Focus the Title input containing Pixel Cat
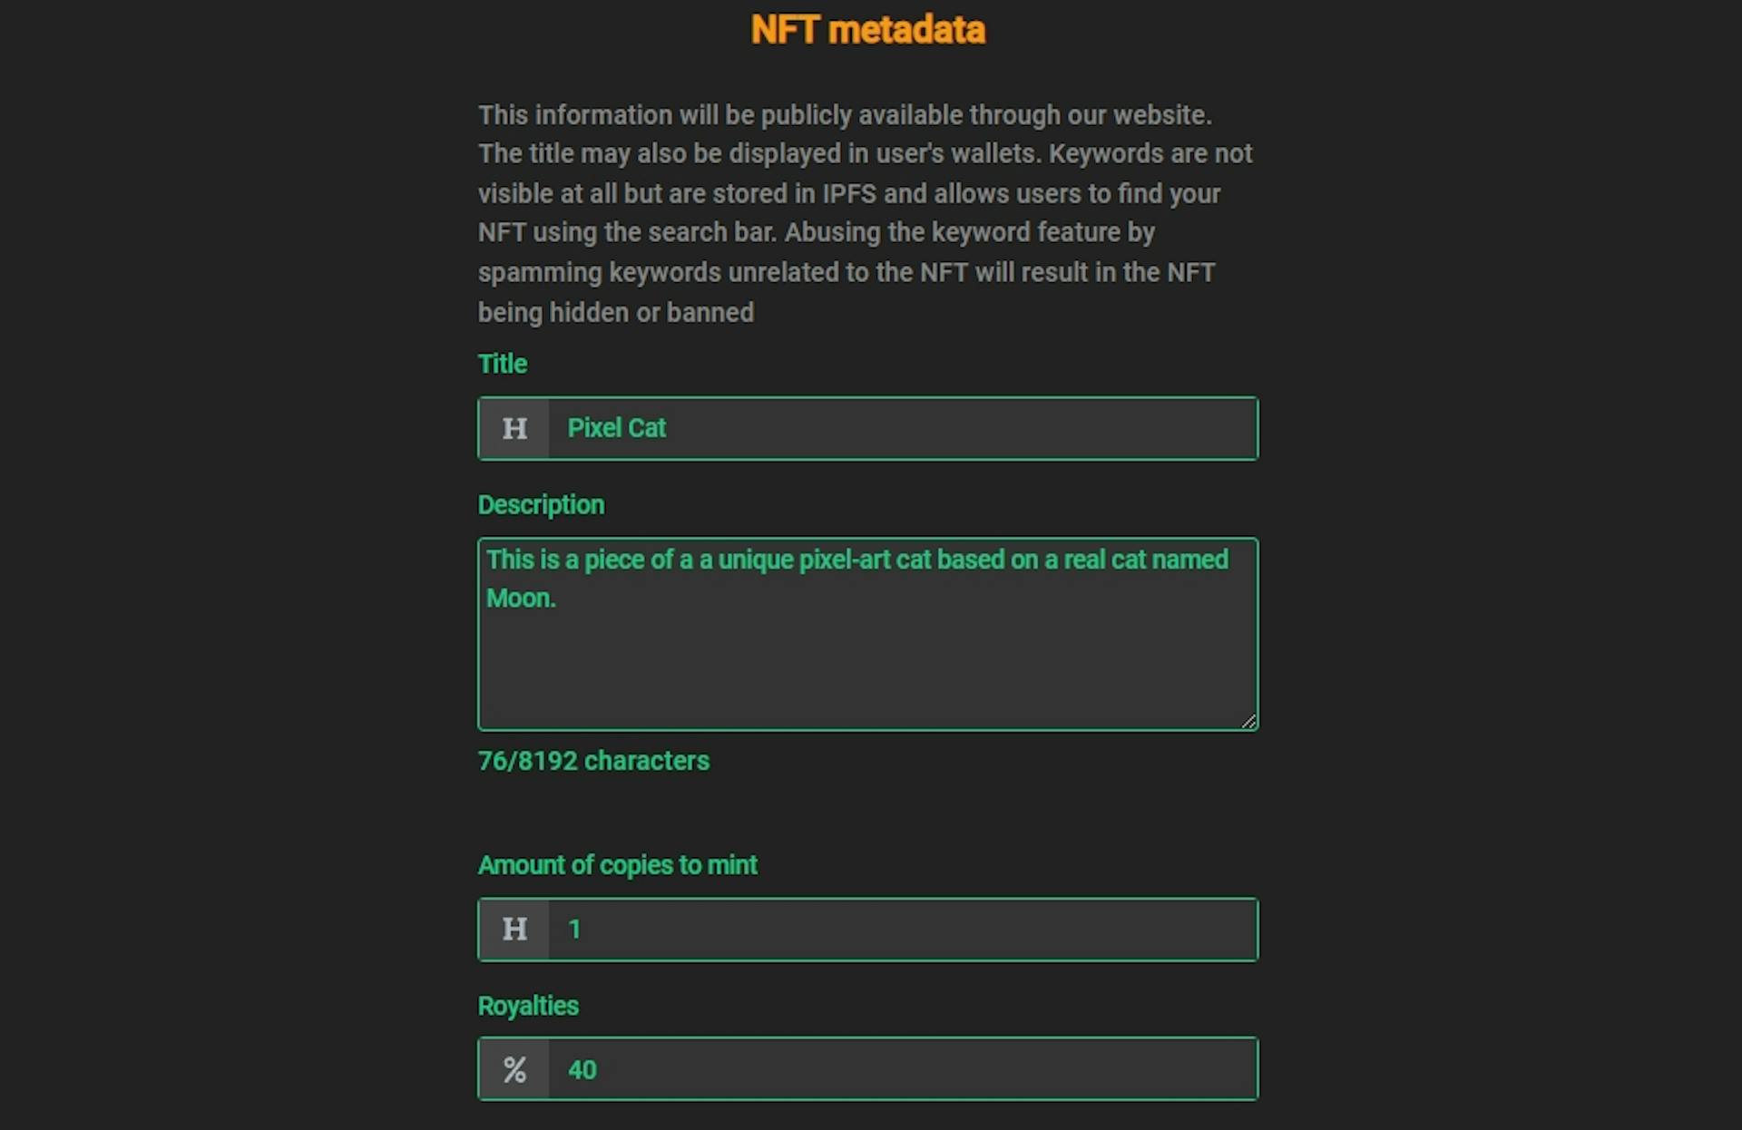Image resolution: width=1742 pixels, height=1130 pixels. click(x=902, y=428)
